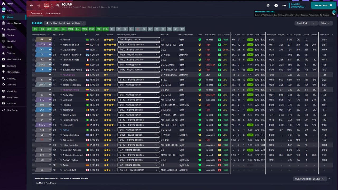The height and width of the screenshot is (190, 338).
Task: Tick the selection circle for Jordan Henderson
Action: tap(34, 85)
